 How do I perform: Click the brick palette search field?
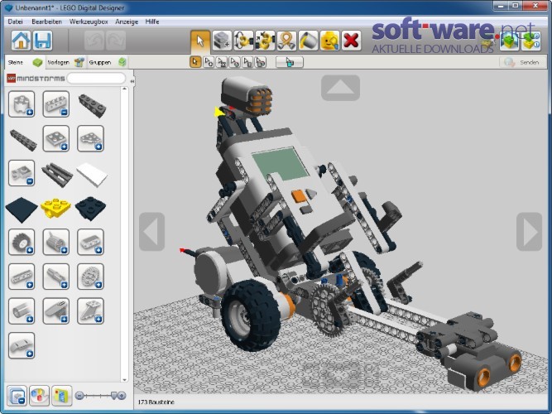tap(96, 78)
